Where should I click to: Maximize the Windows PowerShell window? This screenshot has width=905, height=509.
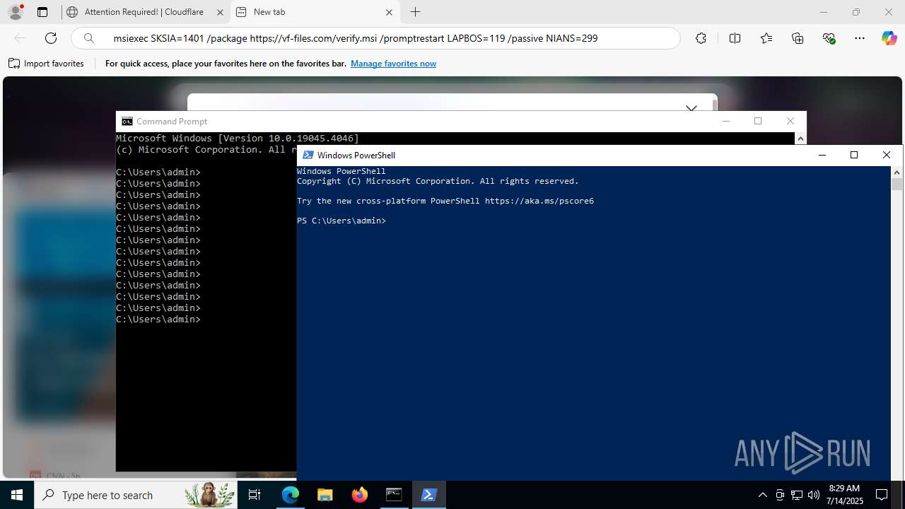pyautogui.click(x=854, y=155)
